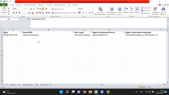
Task: Switch to Разметка страницы tab
Action: [x=30, y=5]
